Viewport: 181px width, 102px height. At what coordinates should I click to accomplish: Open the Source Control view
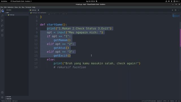pos(2,20)
